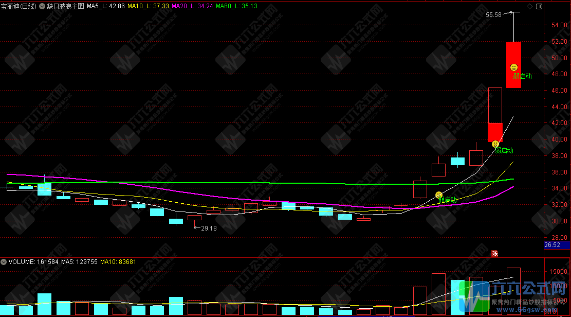This screenshot has width=571, height=317.
Task: Click the diamond icon at chart top-right
Action: pos(529,7)
